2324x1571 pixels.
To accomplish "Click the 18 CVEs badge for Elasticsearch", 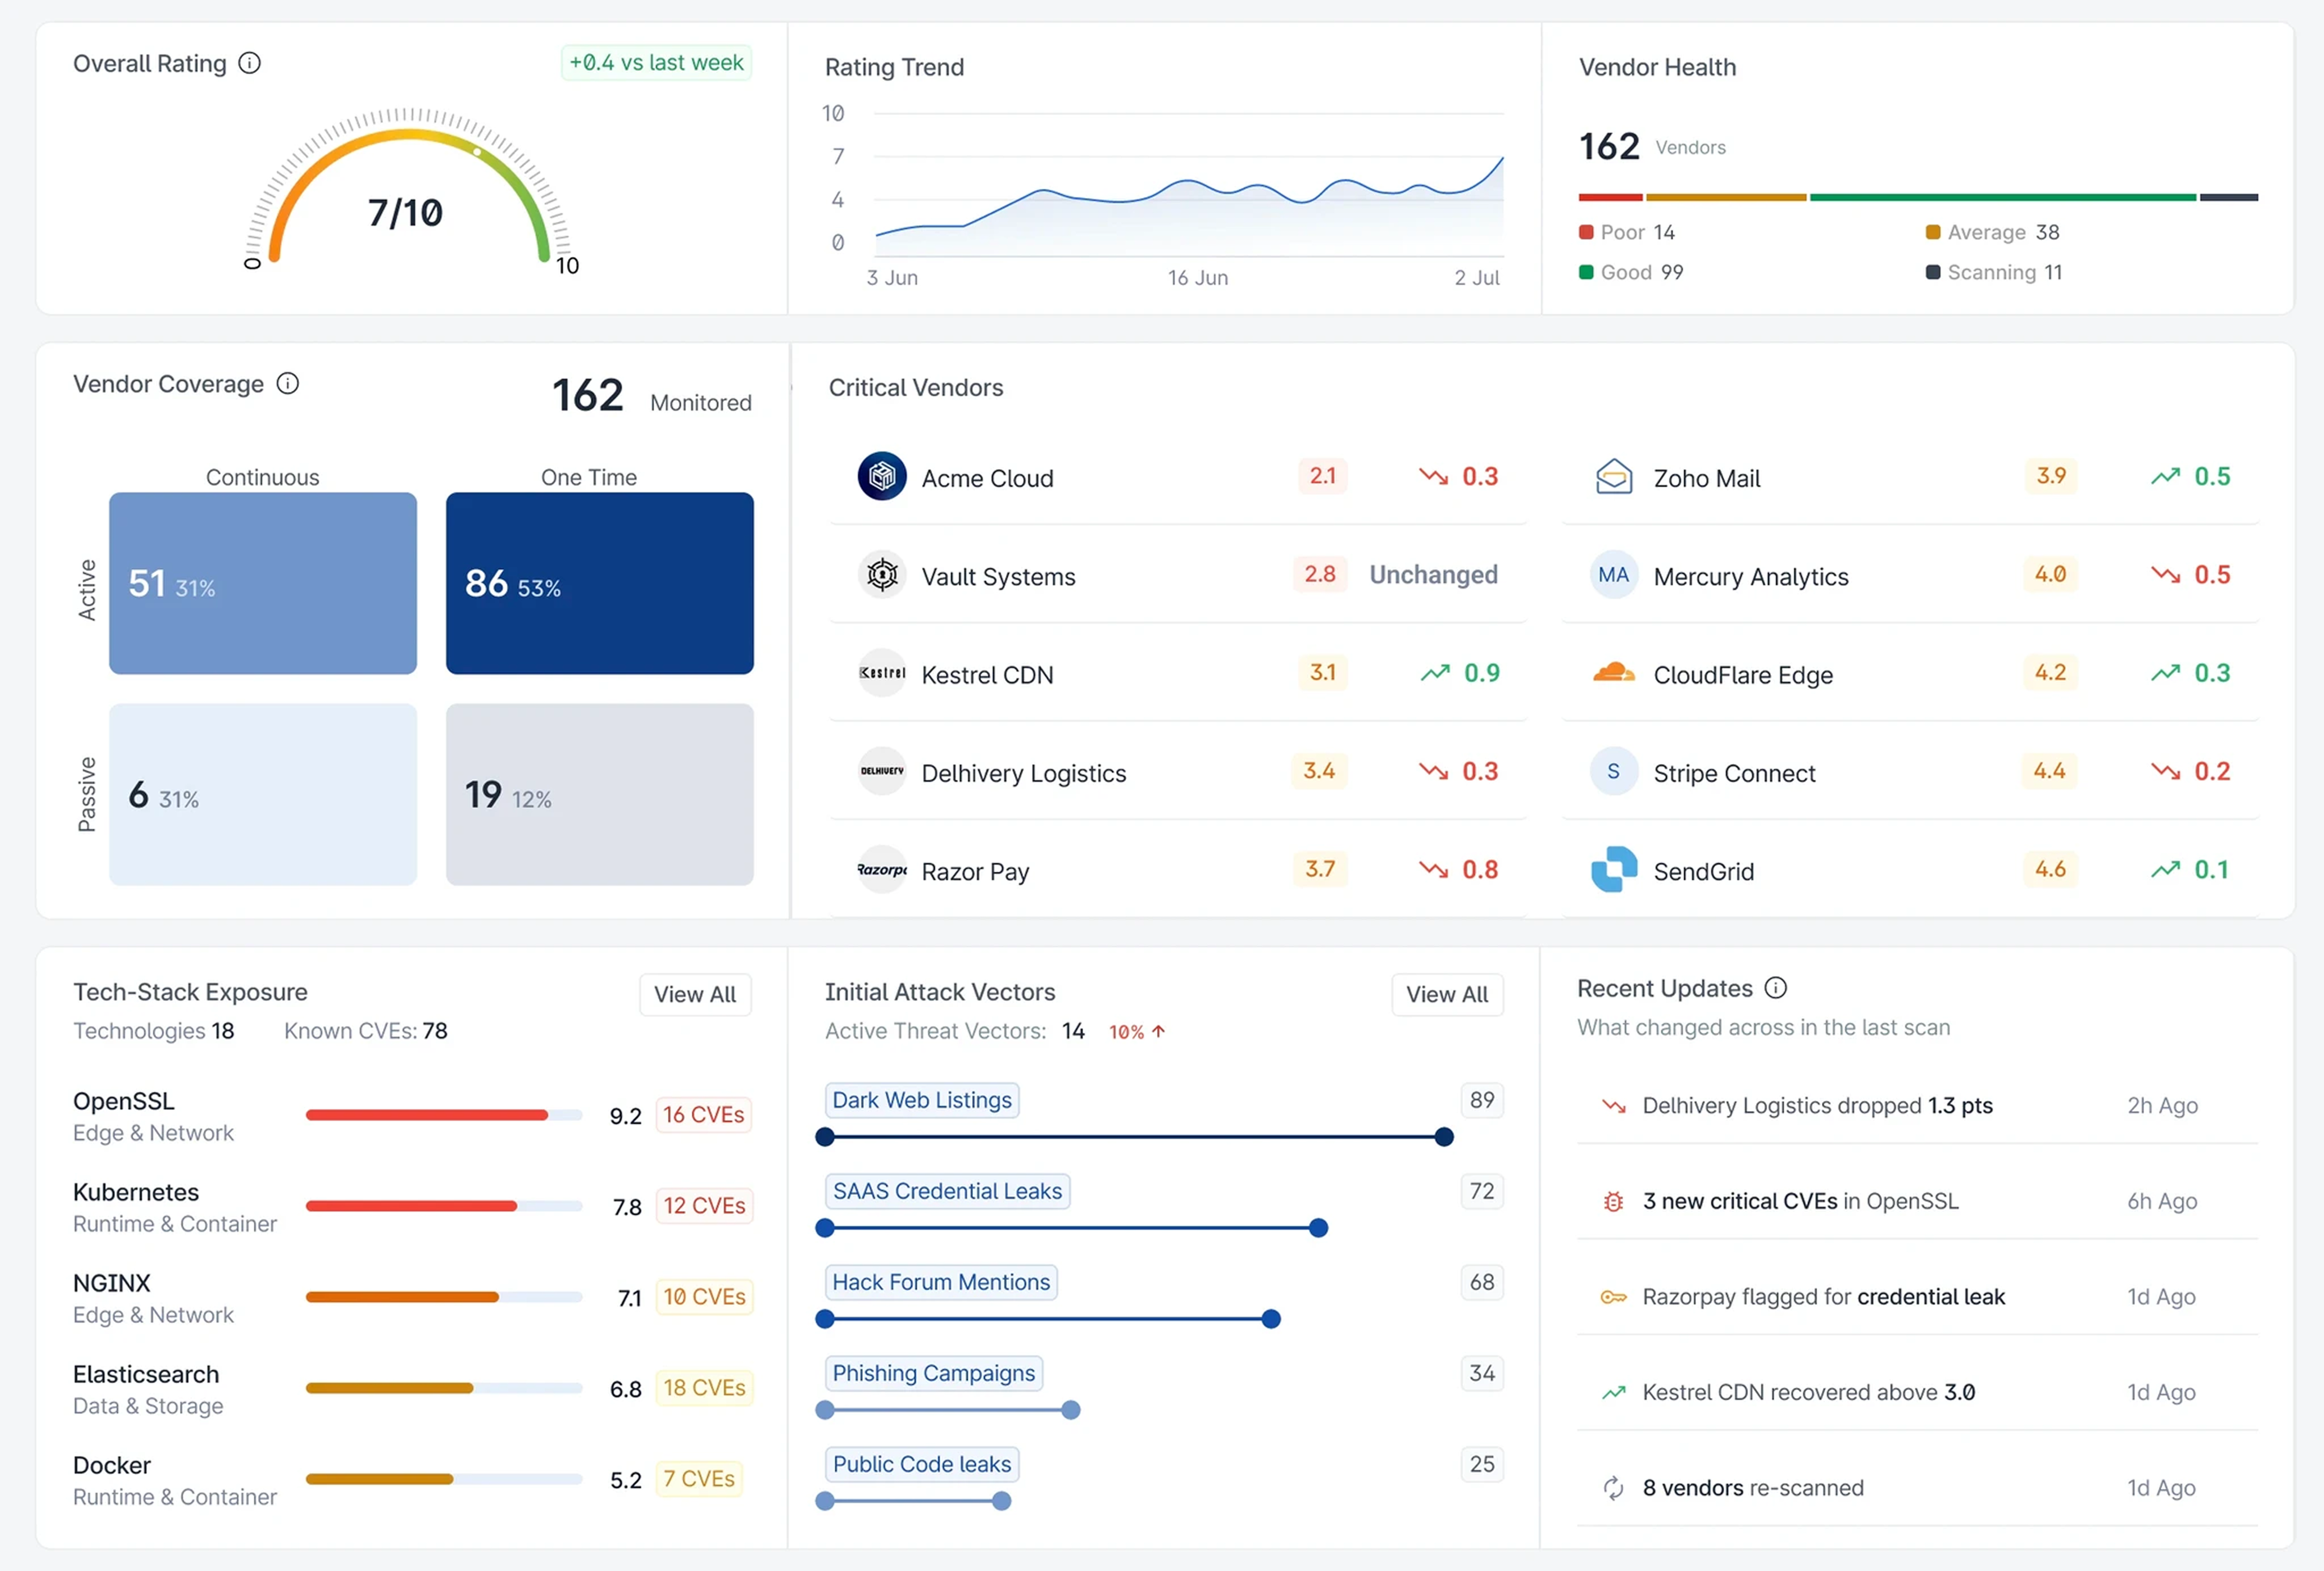I will 704,1388.
